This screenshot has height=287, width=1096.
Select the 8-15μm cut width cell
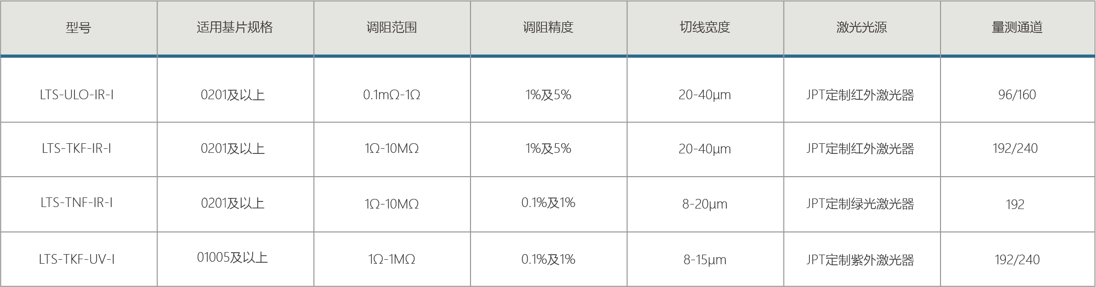click(704, 260)
